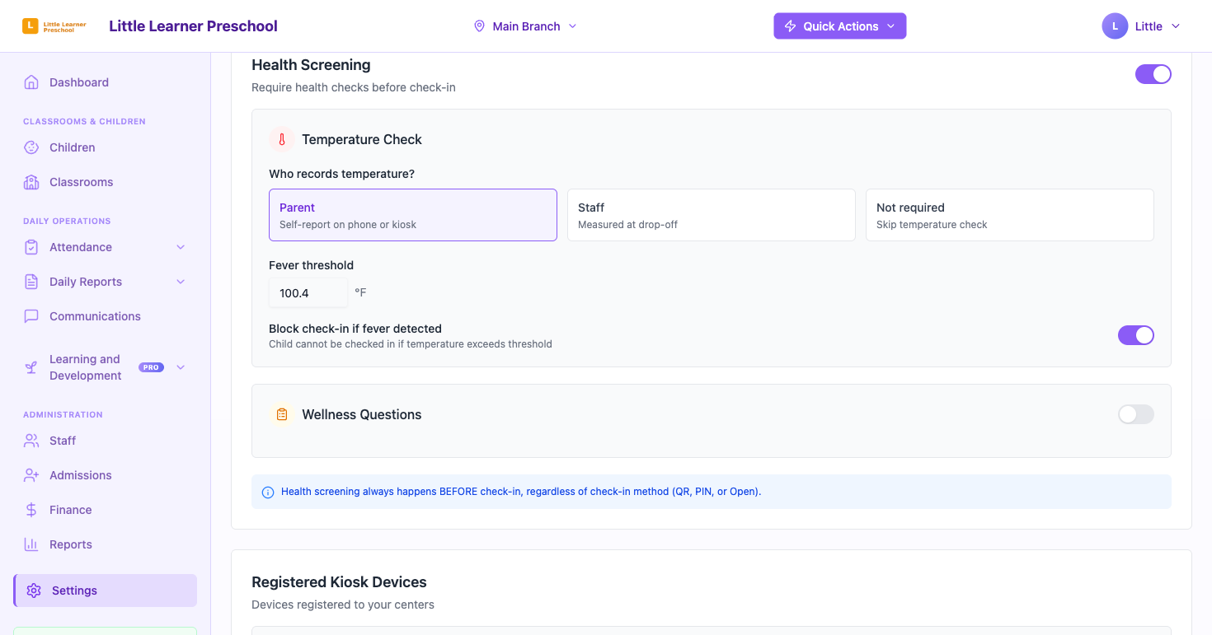1212x635 pixels.
Task: Click the Attendance clipboard icon
Action: click(31, 247)
